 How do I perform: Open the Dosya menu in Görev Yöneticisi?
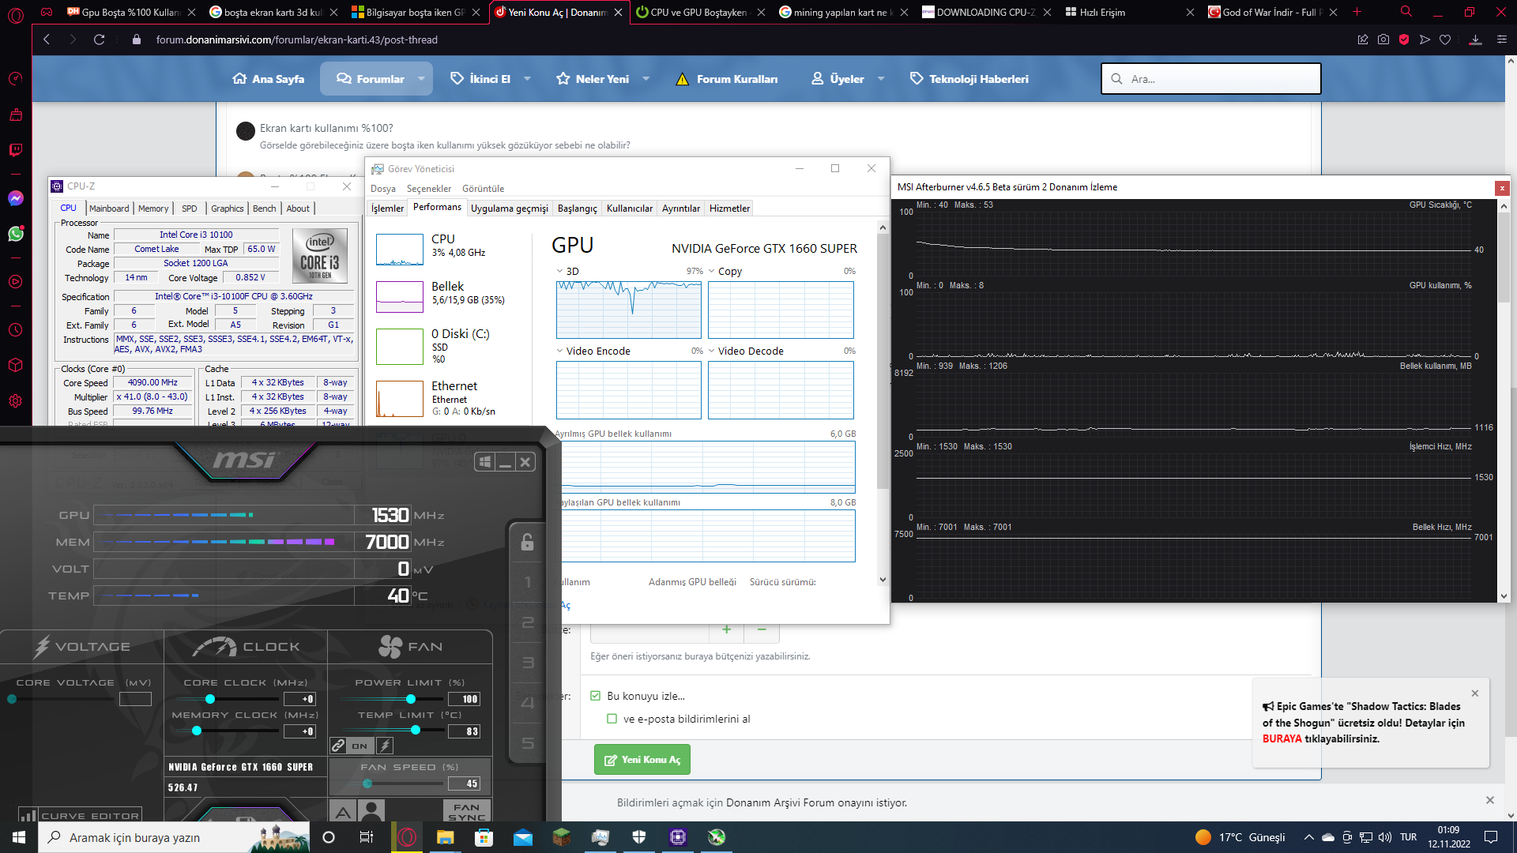click(383, 189)
